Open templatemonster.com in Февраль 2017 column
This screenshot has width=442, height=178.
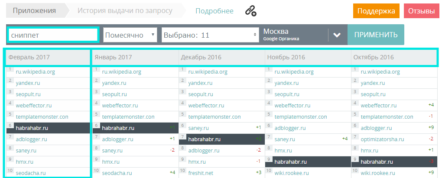(x=42, y=117)
